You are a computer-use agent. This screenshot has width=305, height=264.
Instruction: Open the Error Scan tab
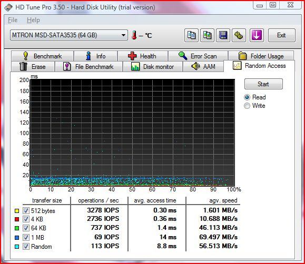(x=198, y=56)
